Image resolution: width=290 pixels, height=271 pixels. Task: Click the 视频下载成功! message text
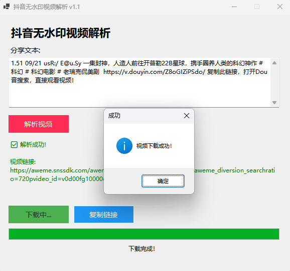tap(154, 146)
